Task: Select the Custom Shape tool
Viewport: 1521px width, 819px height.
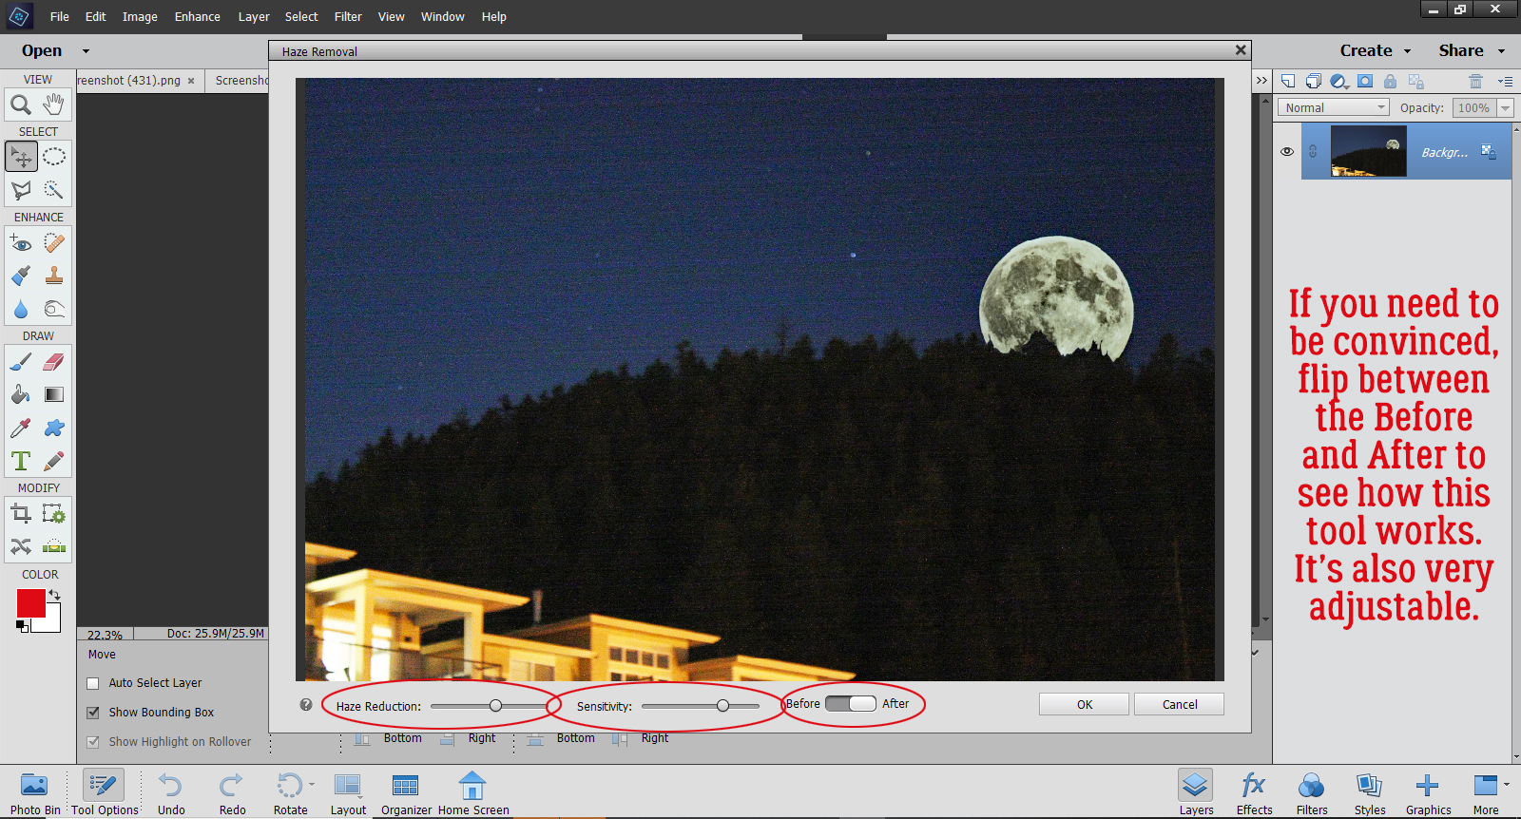Action: [x=54, y=429]
